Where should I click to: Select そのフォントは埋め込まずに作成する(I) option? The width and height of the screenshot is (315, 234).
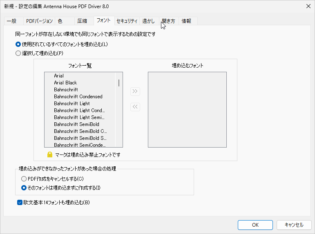(x=61, y=188)
